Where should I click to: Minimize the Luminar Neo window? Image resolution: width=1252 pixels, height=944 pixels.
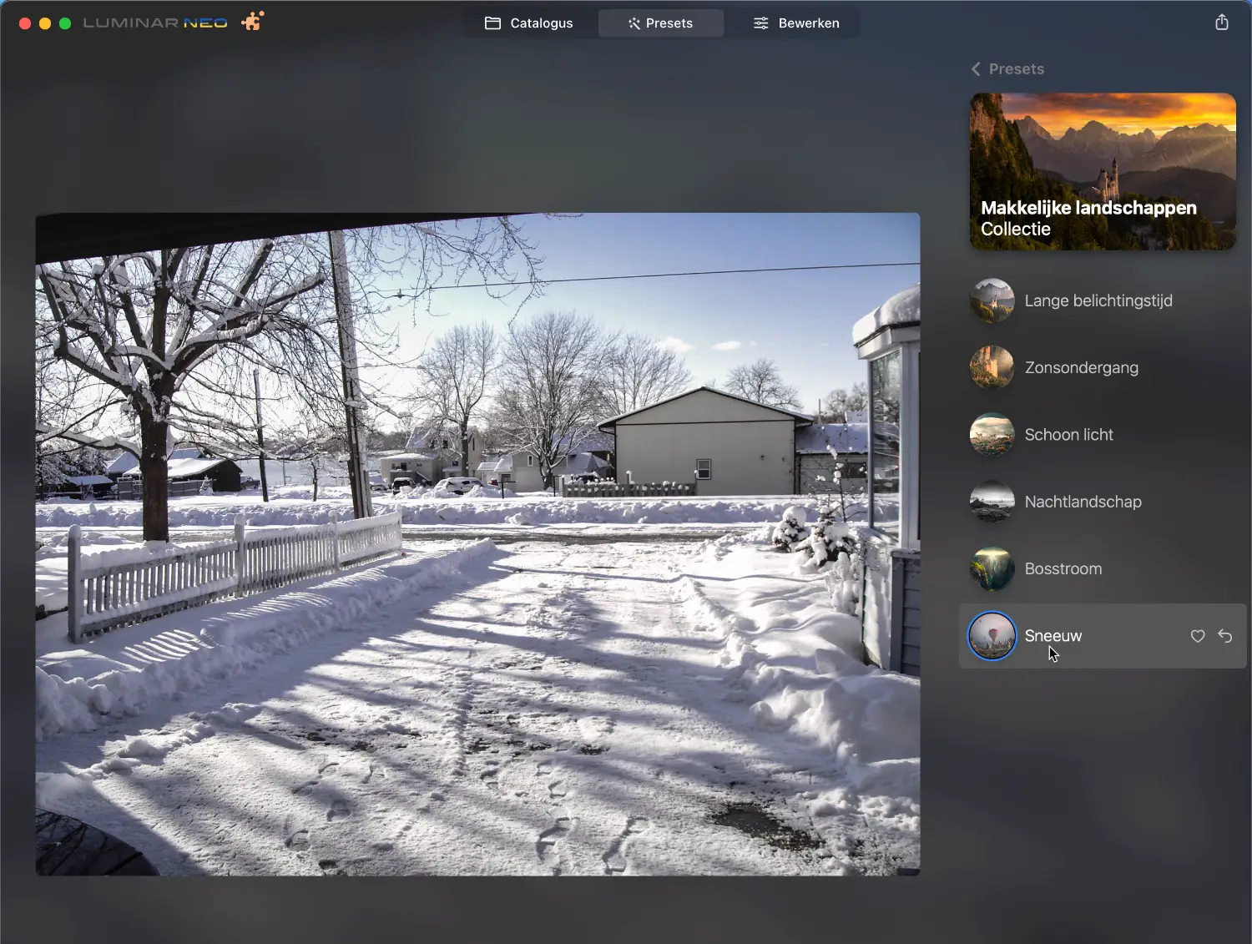(45, 23)
